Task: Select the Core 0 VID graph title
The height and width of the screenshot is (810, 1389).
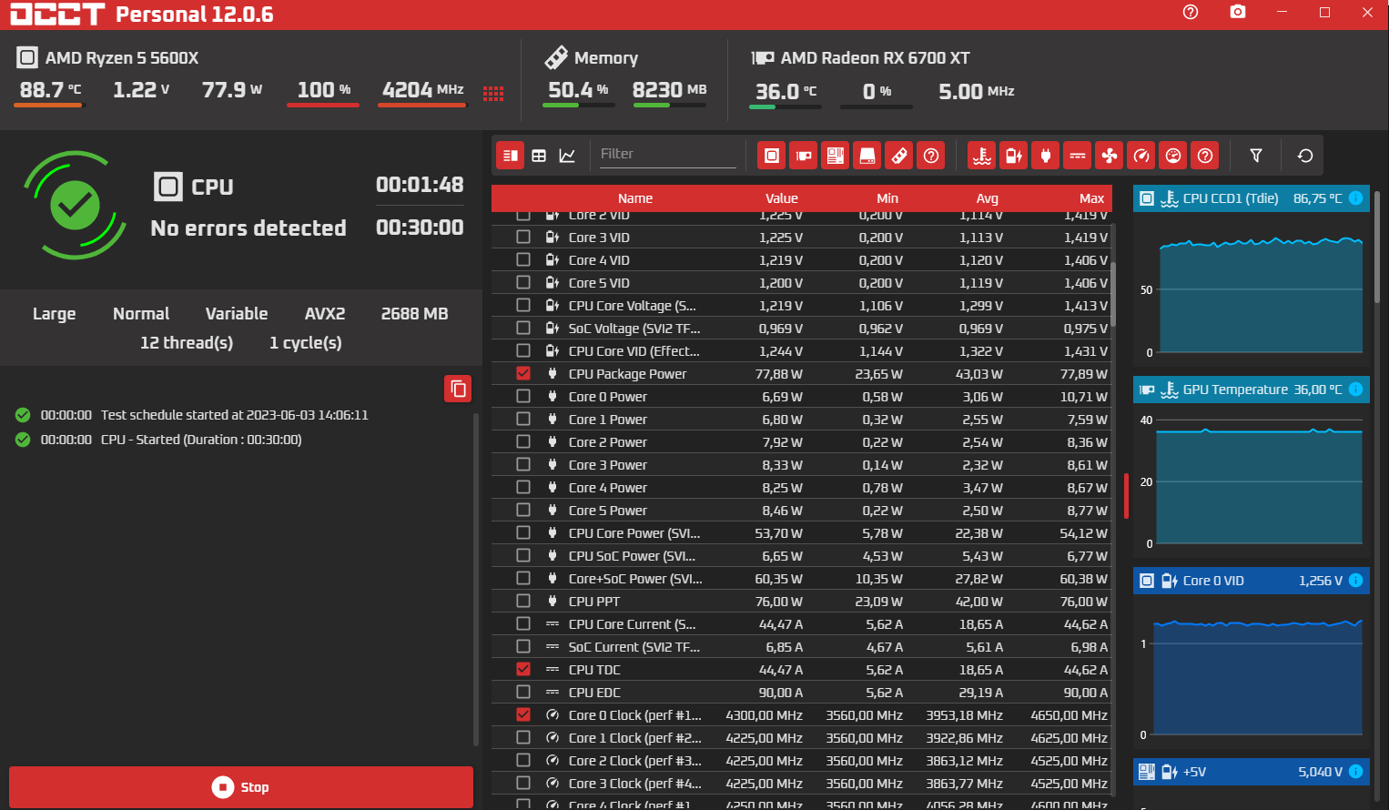Action: tap(1213, 581)
